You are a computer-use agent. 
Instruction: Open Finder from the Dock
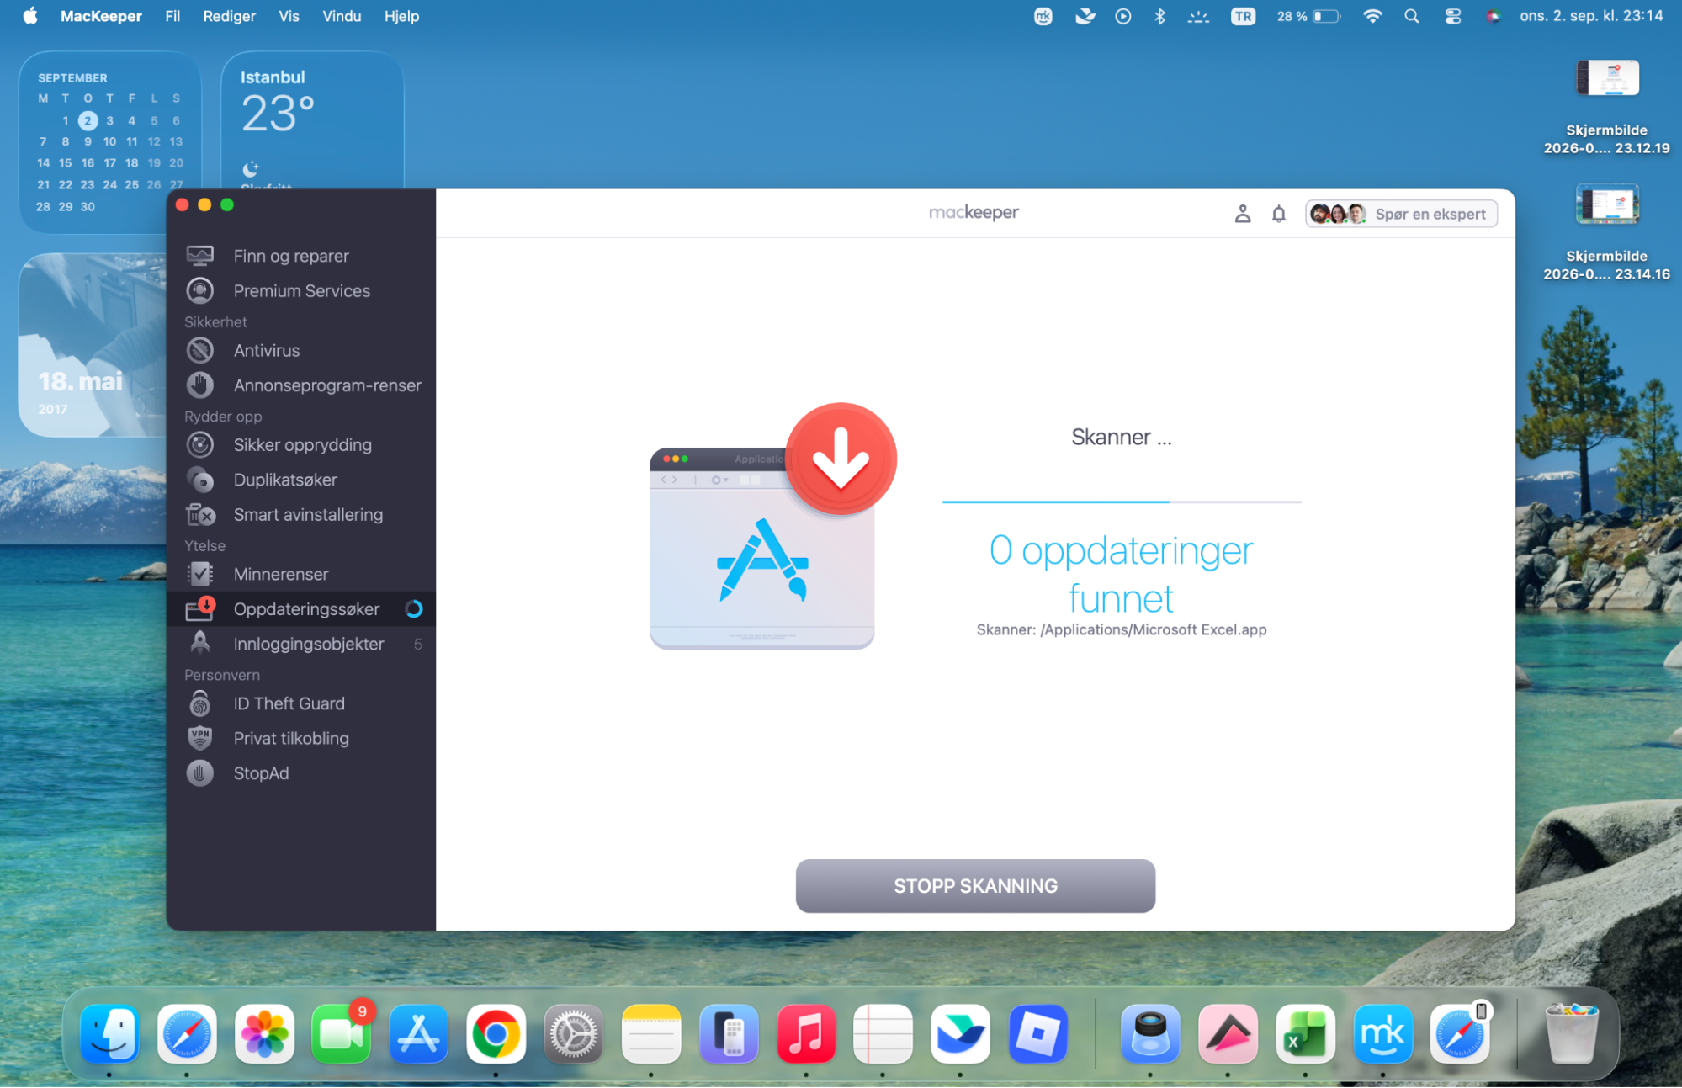click(x=109, y=1033)
